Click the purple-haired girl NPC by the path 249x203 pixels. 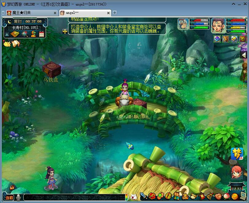coord(51,178)
